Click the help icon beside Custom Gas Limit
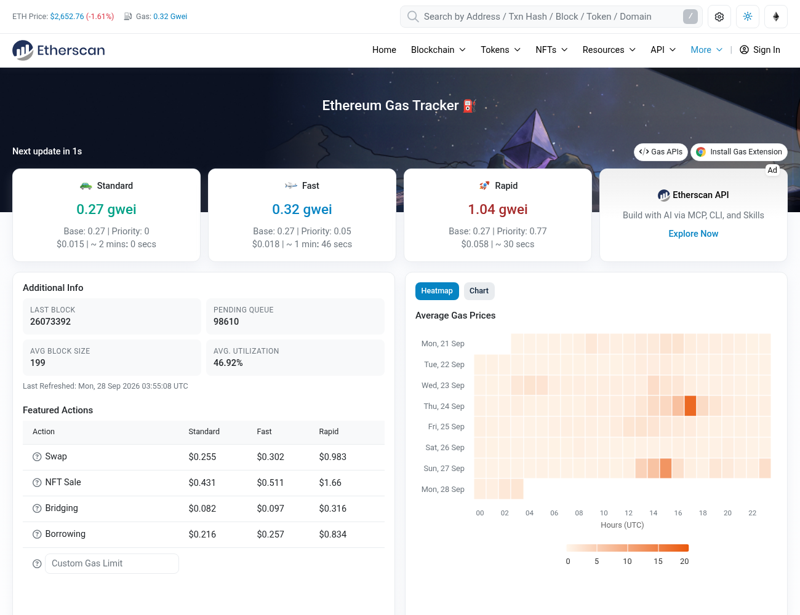This screenshot has width=800, height=615. [x=37, y=564]
